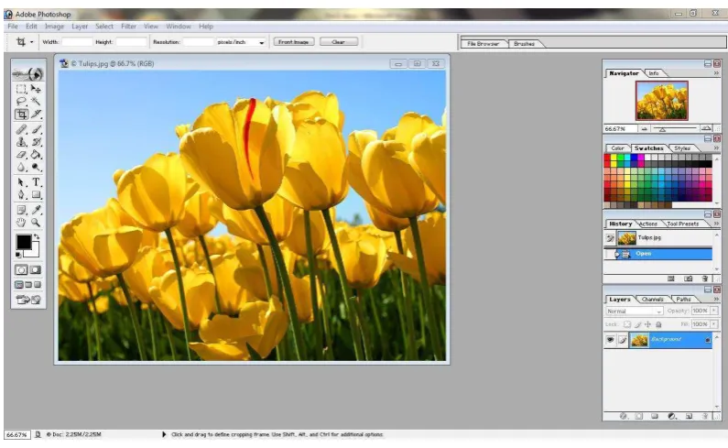The image size is (728, 448).
Task: Switch to the Channels tab
Action: 652,300
